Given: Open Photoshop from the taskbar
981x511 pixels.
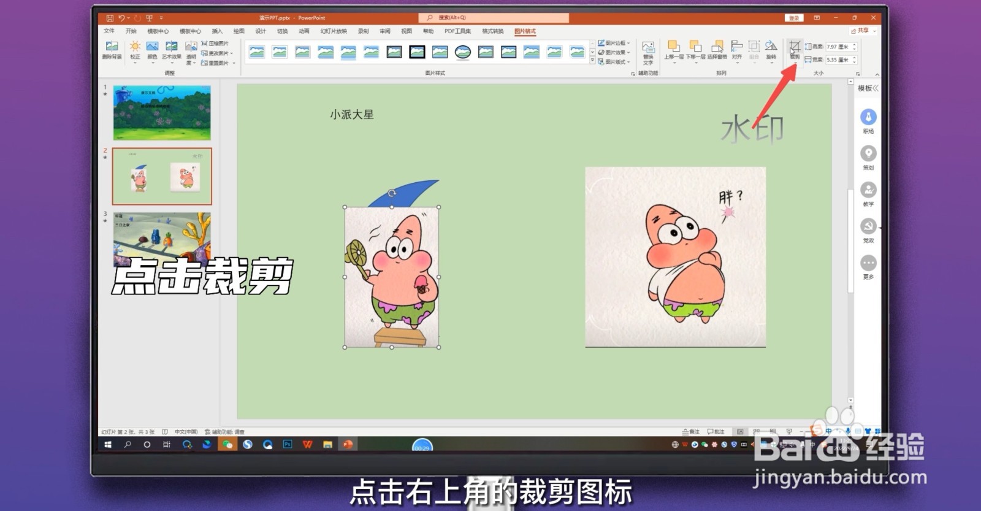Looking at the screenshot, I should pos(288,445).
